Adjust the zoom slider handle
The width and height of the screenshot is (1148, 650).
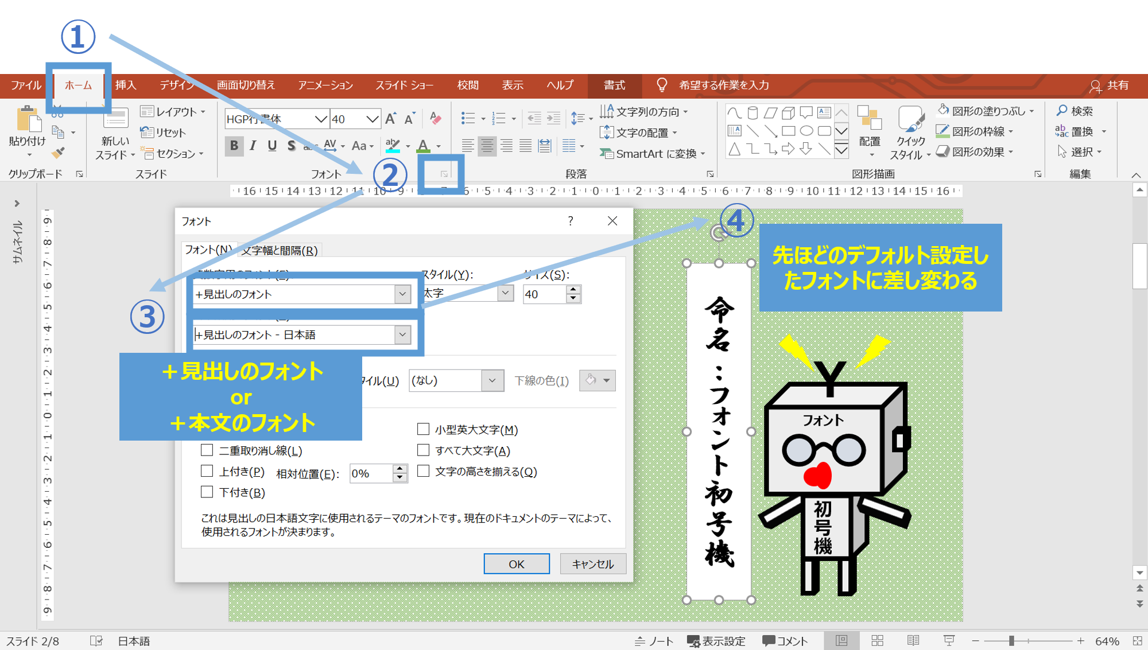(1012, 641)
